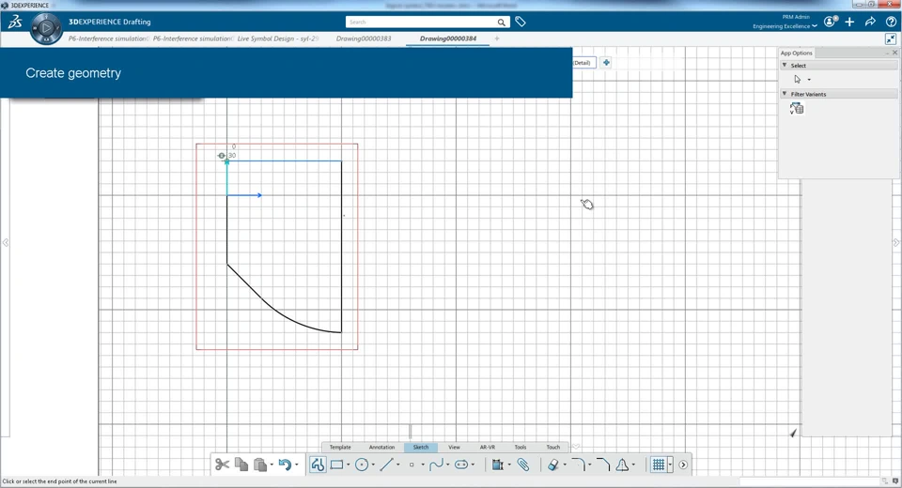This screenshot has height=488, width=902.
Task: Open the Live Symbol Design tab
Action: [x=278, y=38]
